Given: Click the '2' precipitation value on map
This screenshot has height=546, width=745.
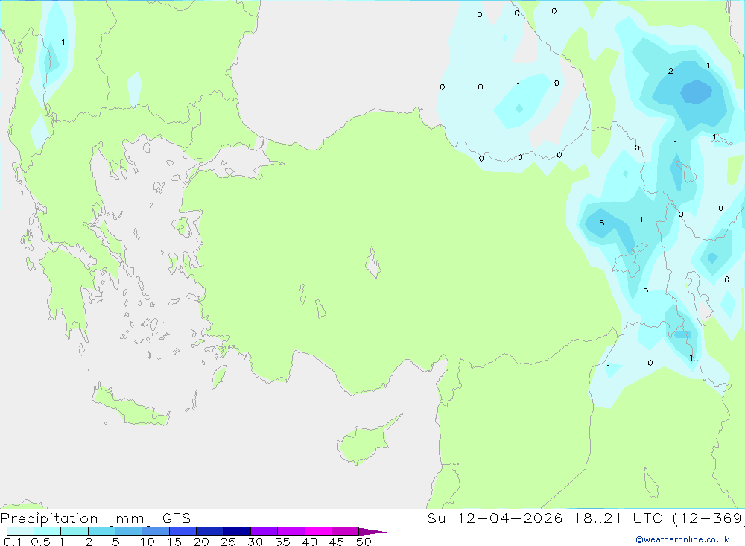Looking at the screenshot, I should click(x=670, y=71).
